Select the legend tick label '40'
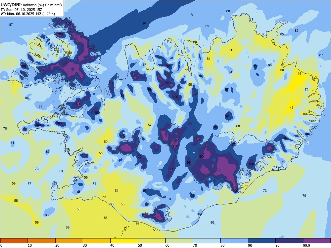 coord(113,245)
